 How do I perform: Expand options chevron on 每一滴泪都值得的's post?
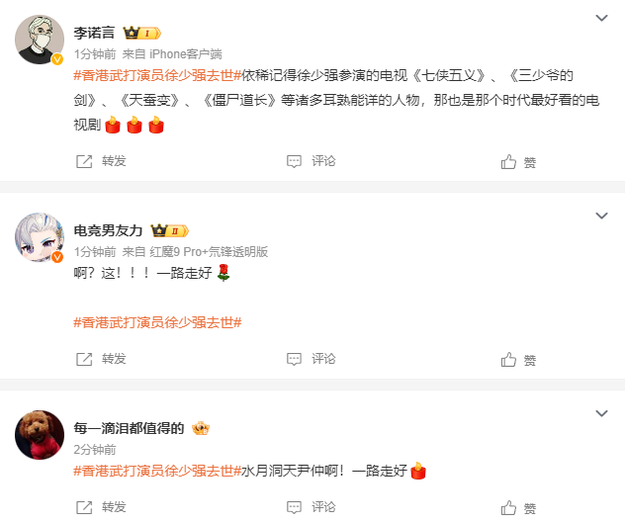[601, 413]
